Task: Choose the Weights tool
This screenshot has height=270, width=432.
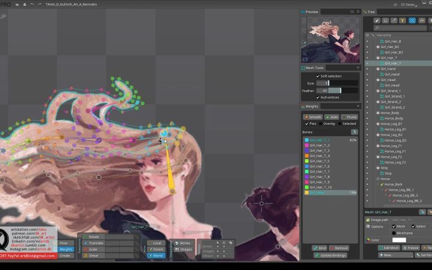Action: 65,250
